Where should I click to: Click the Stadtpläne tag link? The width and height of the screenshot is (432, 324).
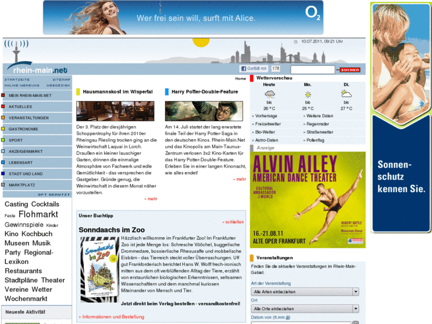coord(21,281)
